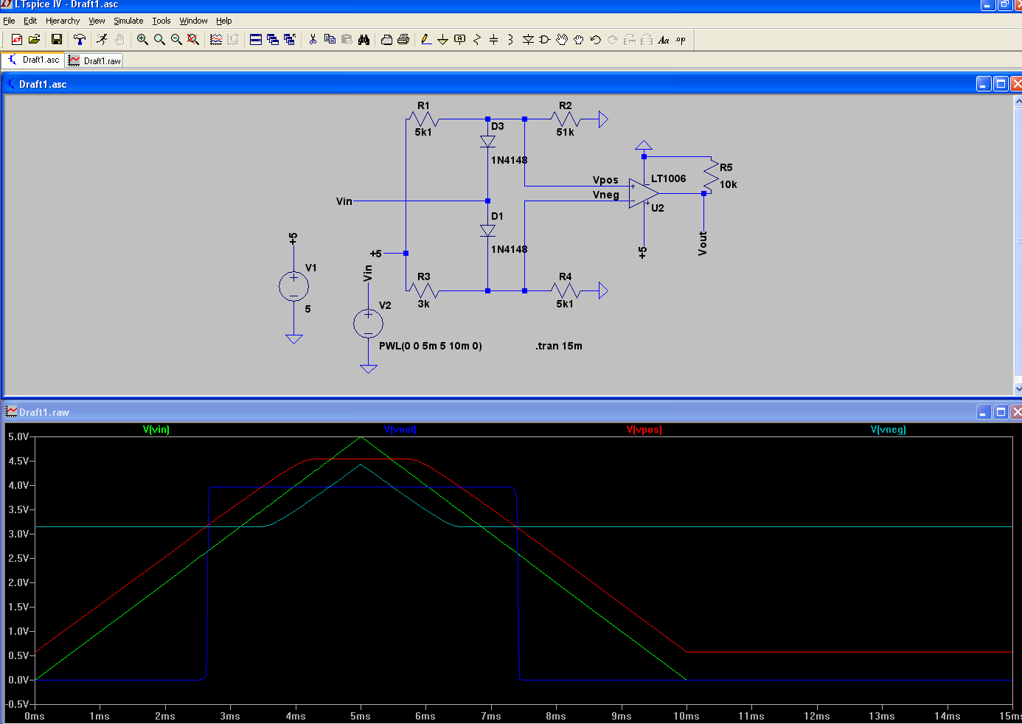Open the View menu

[97, 21]
